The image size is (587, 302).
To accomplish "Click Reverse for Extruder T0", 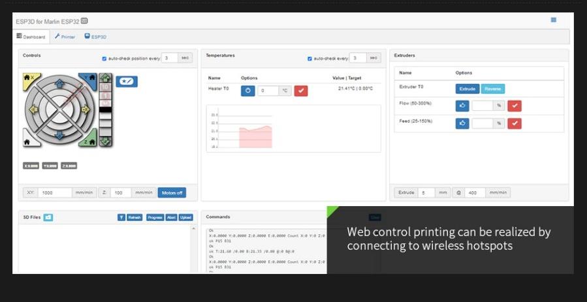I will click(493, 89).
